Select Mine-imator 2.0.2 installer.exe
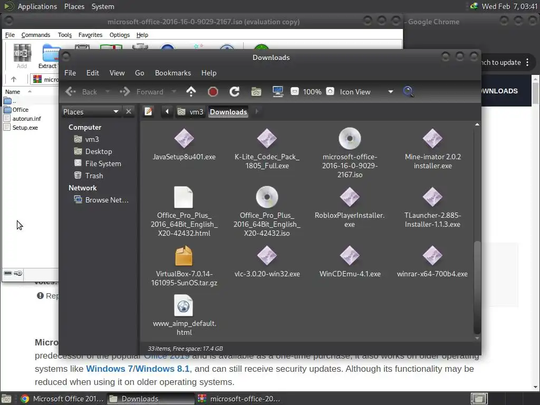The image size is (540, 405). click(432, 149)
